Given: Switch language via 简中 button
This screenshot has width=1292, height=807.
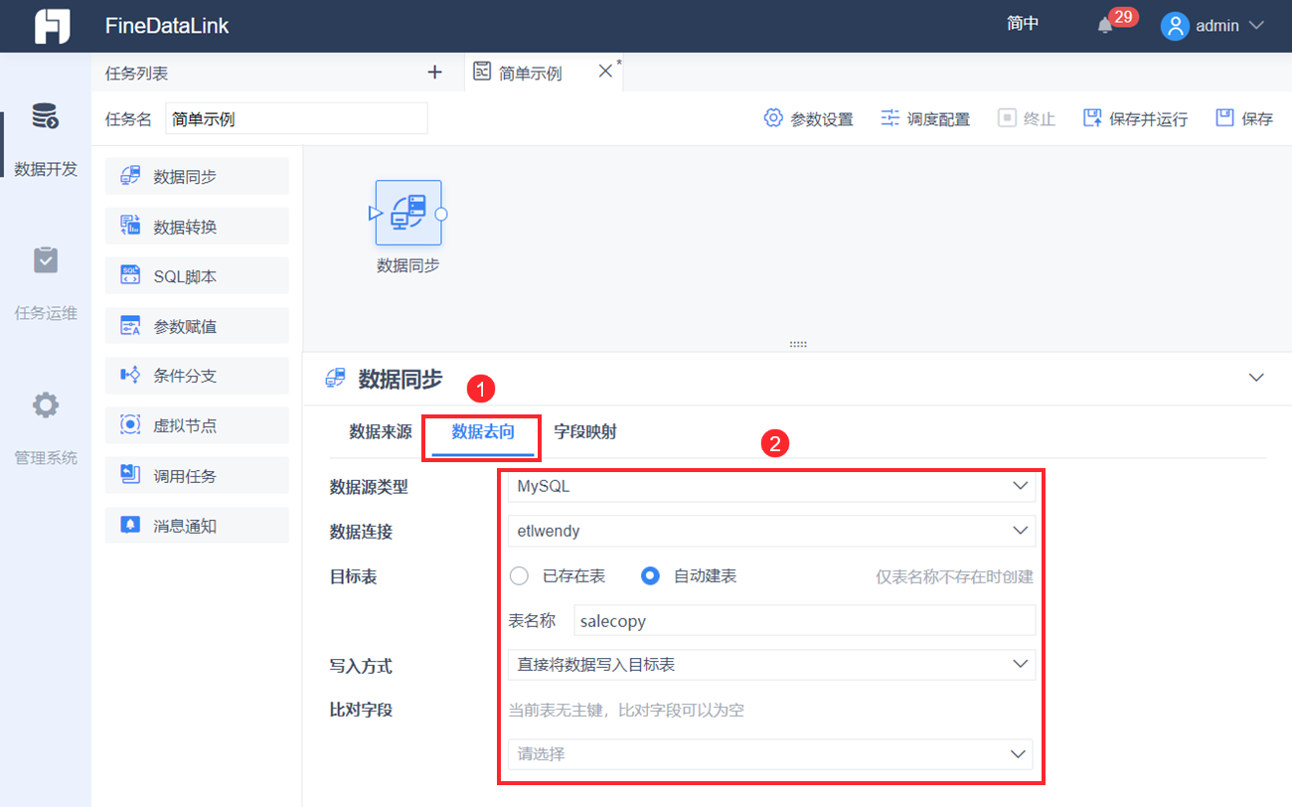Looking at the screenshot, I should [x=1023, y=24].
